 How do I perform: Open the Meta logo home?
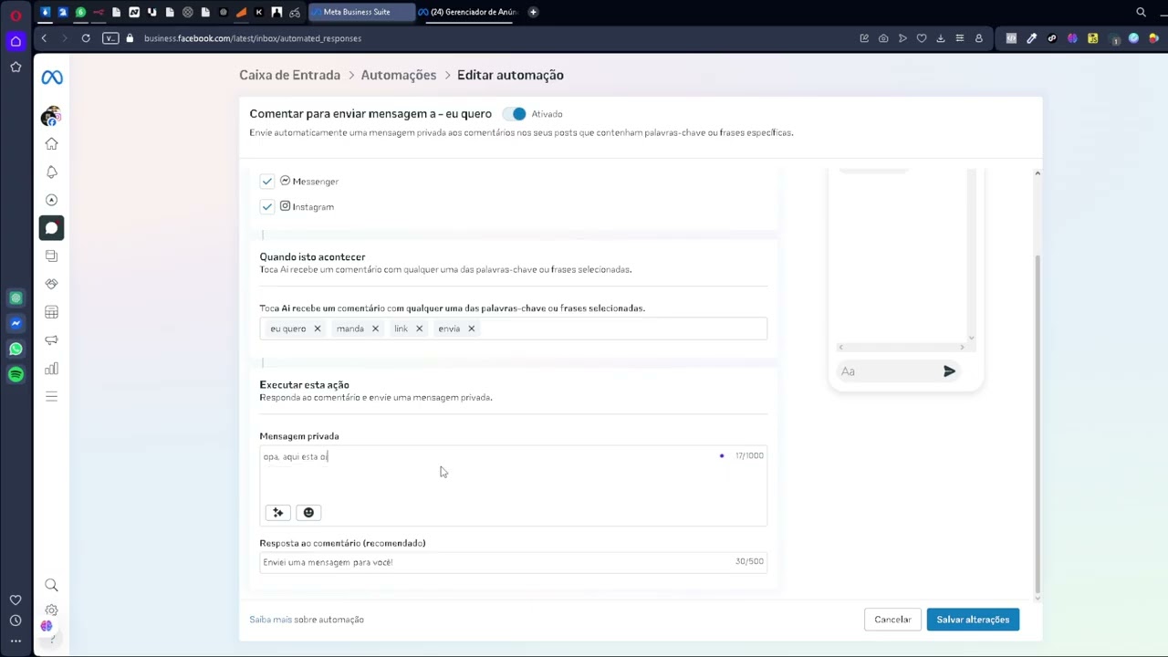[x=52, y=78]
